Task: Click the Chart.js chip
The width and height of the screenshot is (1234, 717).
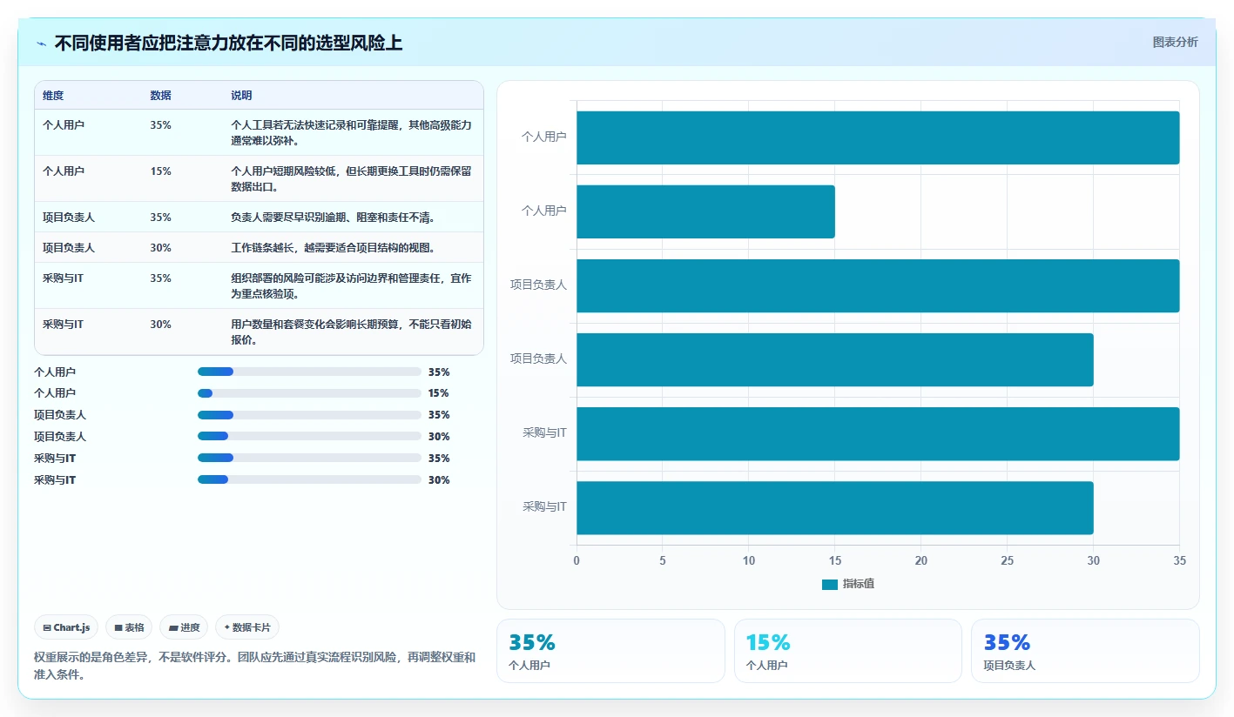Action: coord(66,627)
